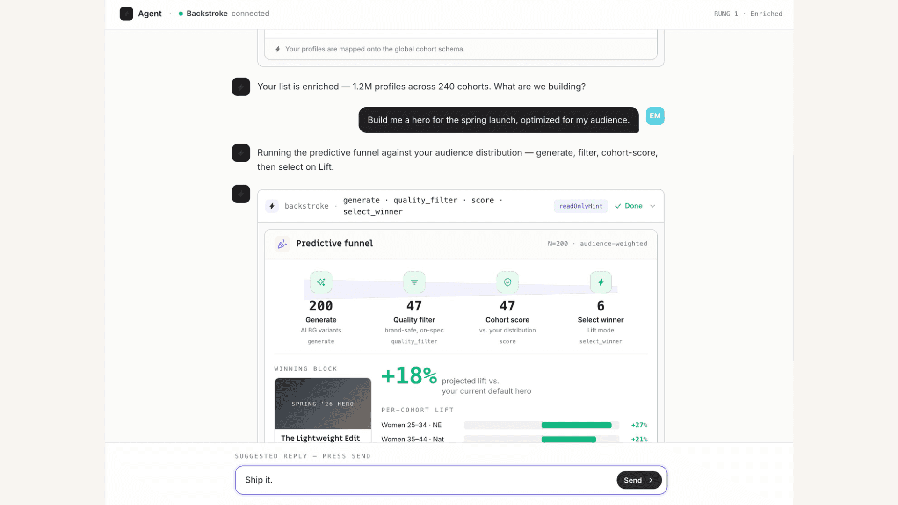Click agent avatar beside the backstroke tool card

click(x=241, y=194)
